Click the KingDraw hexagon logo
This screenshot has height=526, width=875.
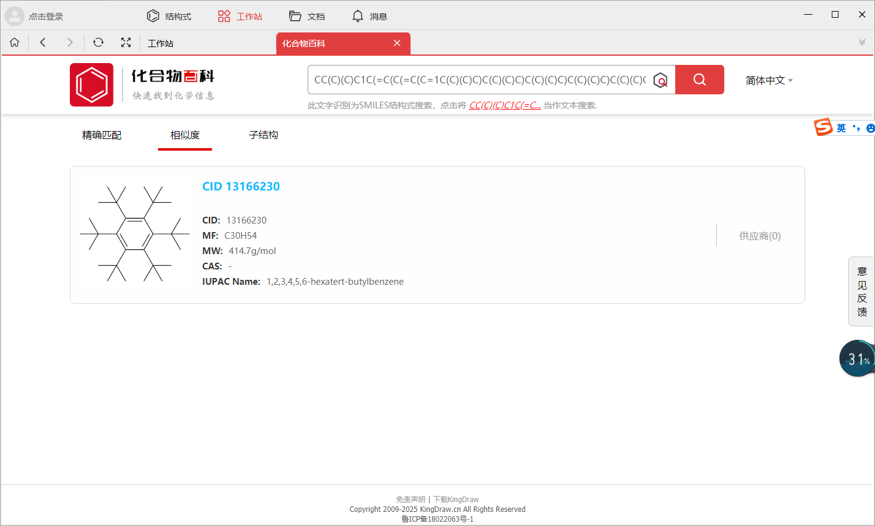point(91,85)
